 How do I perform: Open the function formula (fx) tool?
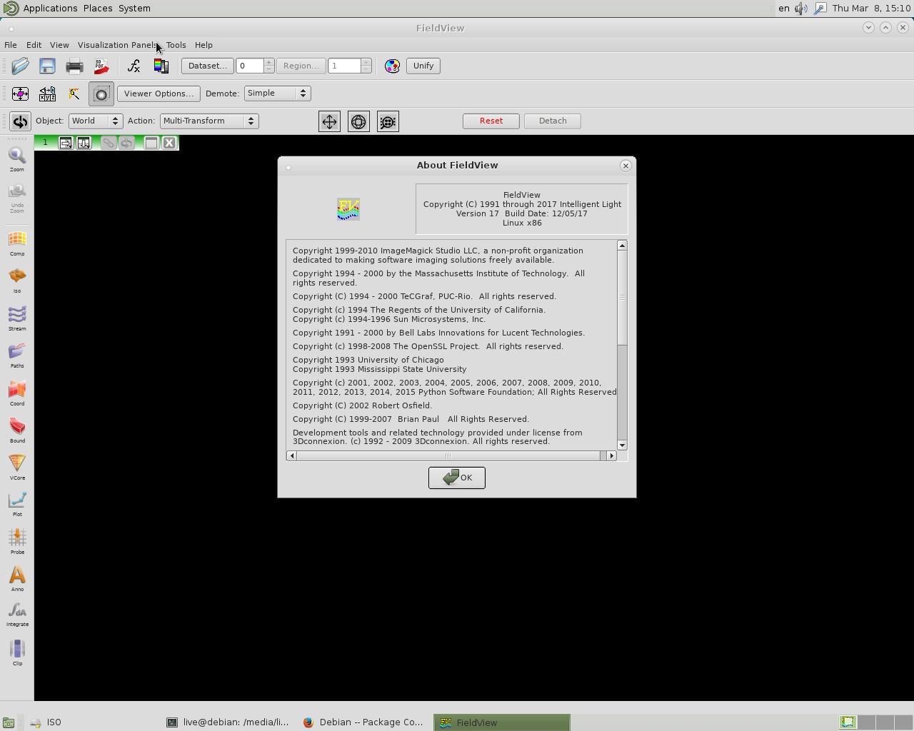(134, 66)
